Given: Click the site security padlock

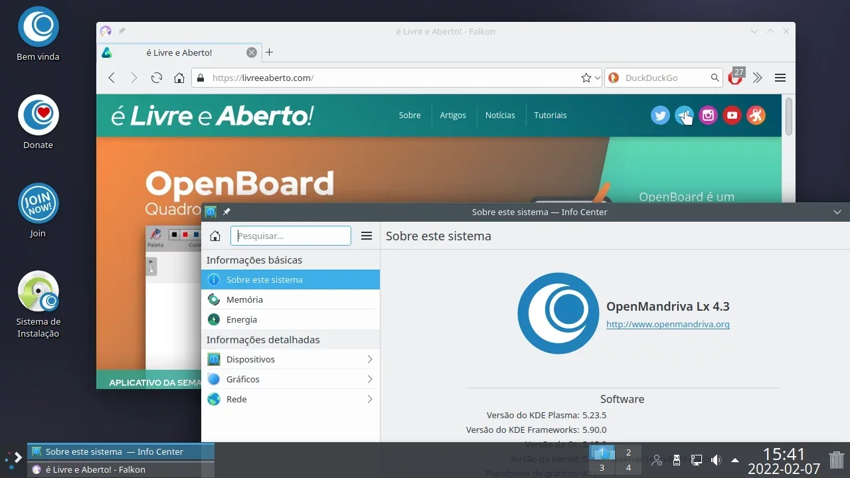Looking at the screenshot, I should 201,78.
